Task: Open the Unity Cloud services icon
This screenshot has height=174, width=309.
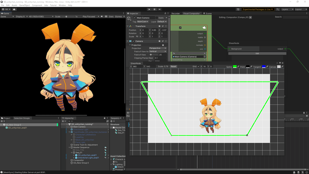Action: click(x=14, y=9)
